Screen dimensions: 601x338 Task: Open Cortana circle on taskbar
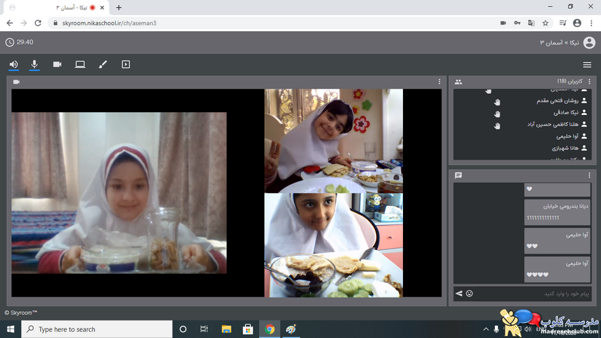pyautogui.click(x=183, y=329)
